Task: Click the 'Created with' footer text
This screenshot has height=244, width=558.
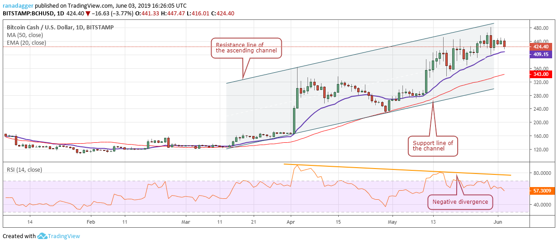Action: point(19,236)
